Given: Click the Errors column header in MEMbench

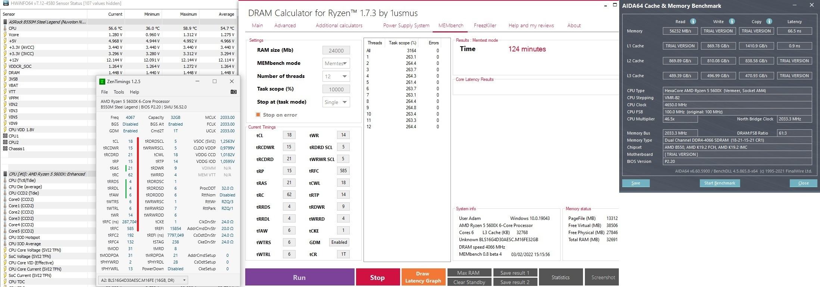Looking at the screenshot, I should (x=433, y=43).
